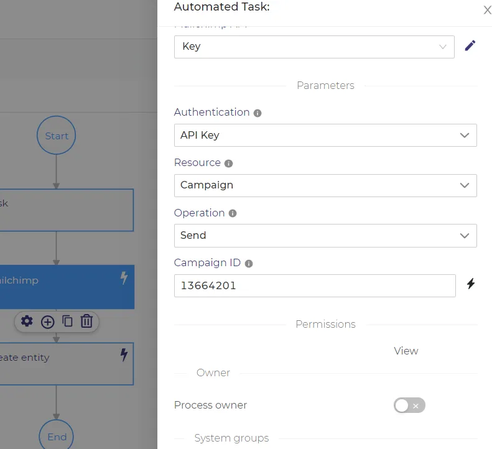This screenshot has width=492, height=449.
Task: Close the Automated Task panel
Action: 487,10
